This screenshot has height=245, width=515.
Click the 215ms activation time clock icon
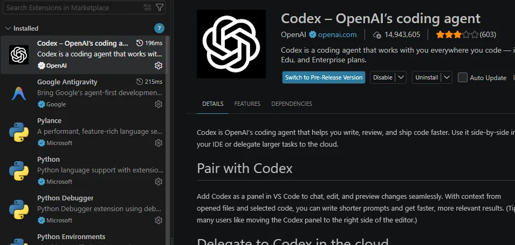pos(140,82)
